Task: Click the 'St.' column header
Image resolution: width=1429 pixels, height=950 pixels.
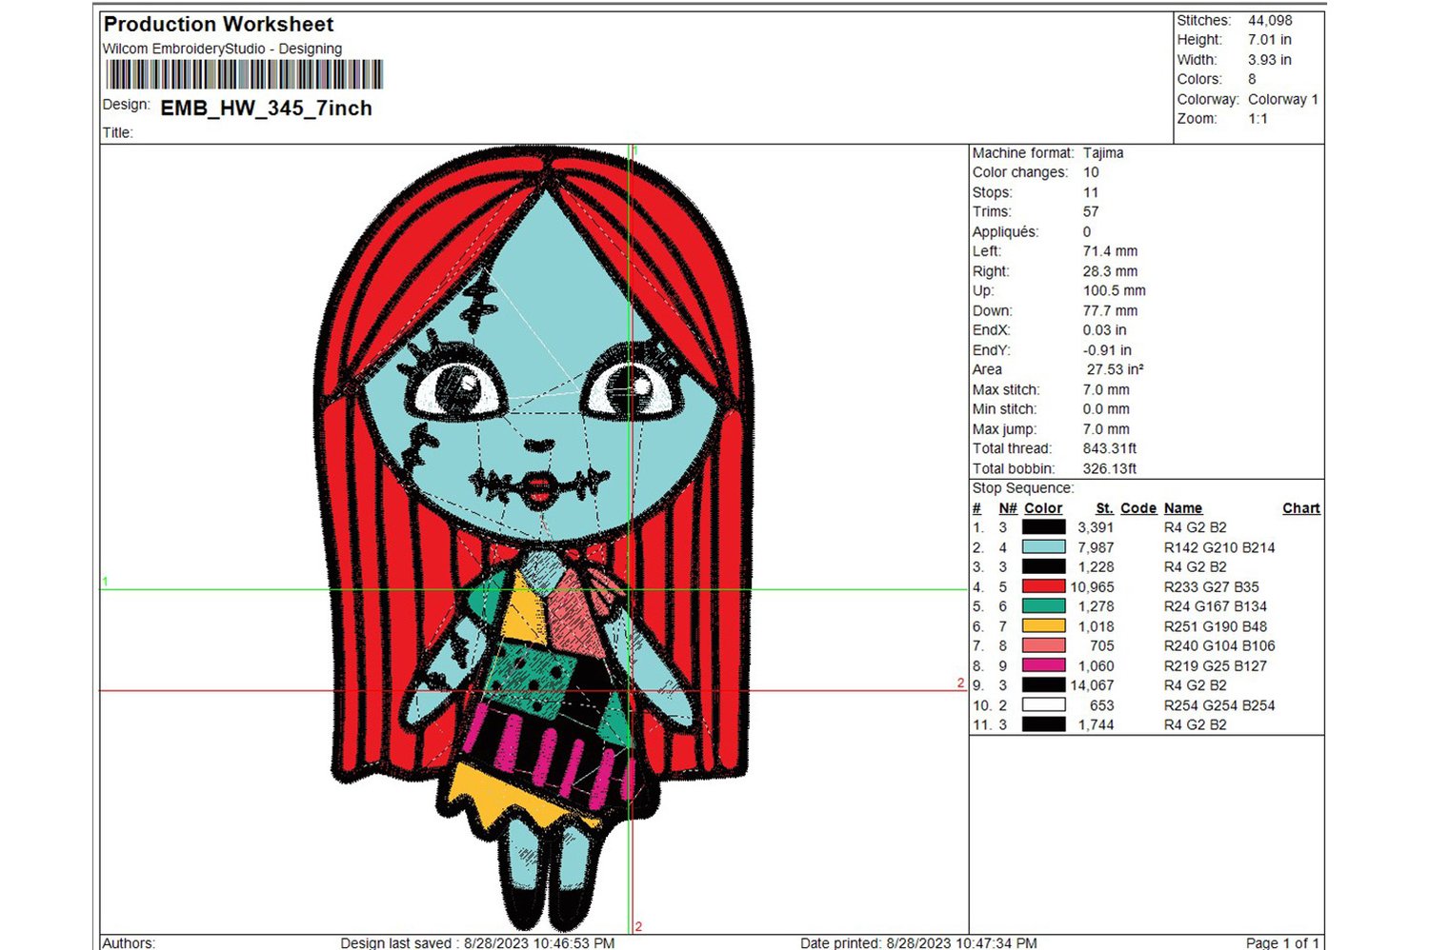Action: click(1104, 508)
